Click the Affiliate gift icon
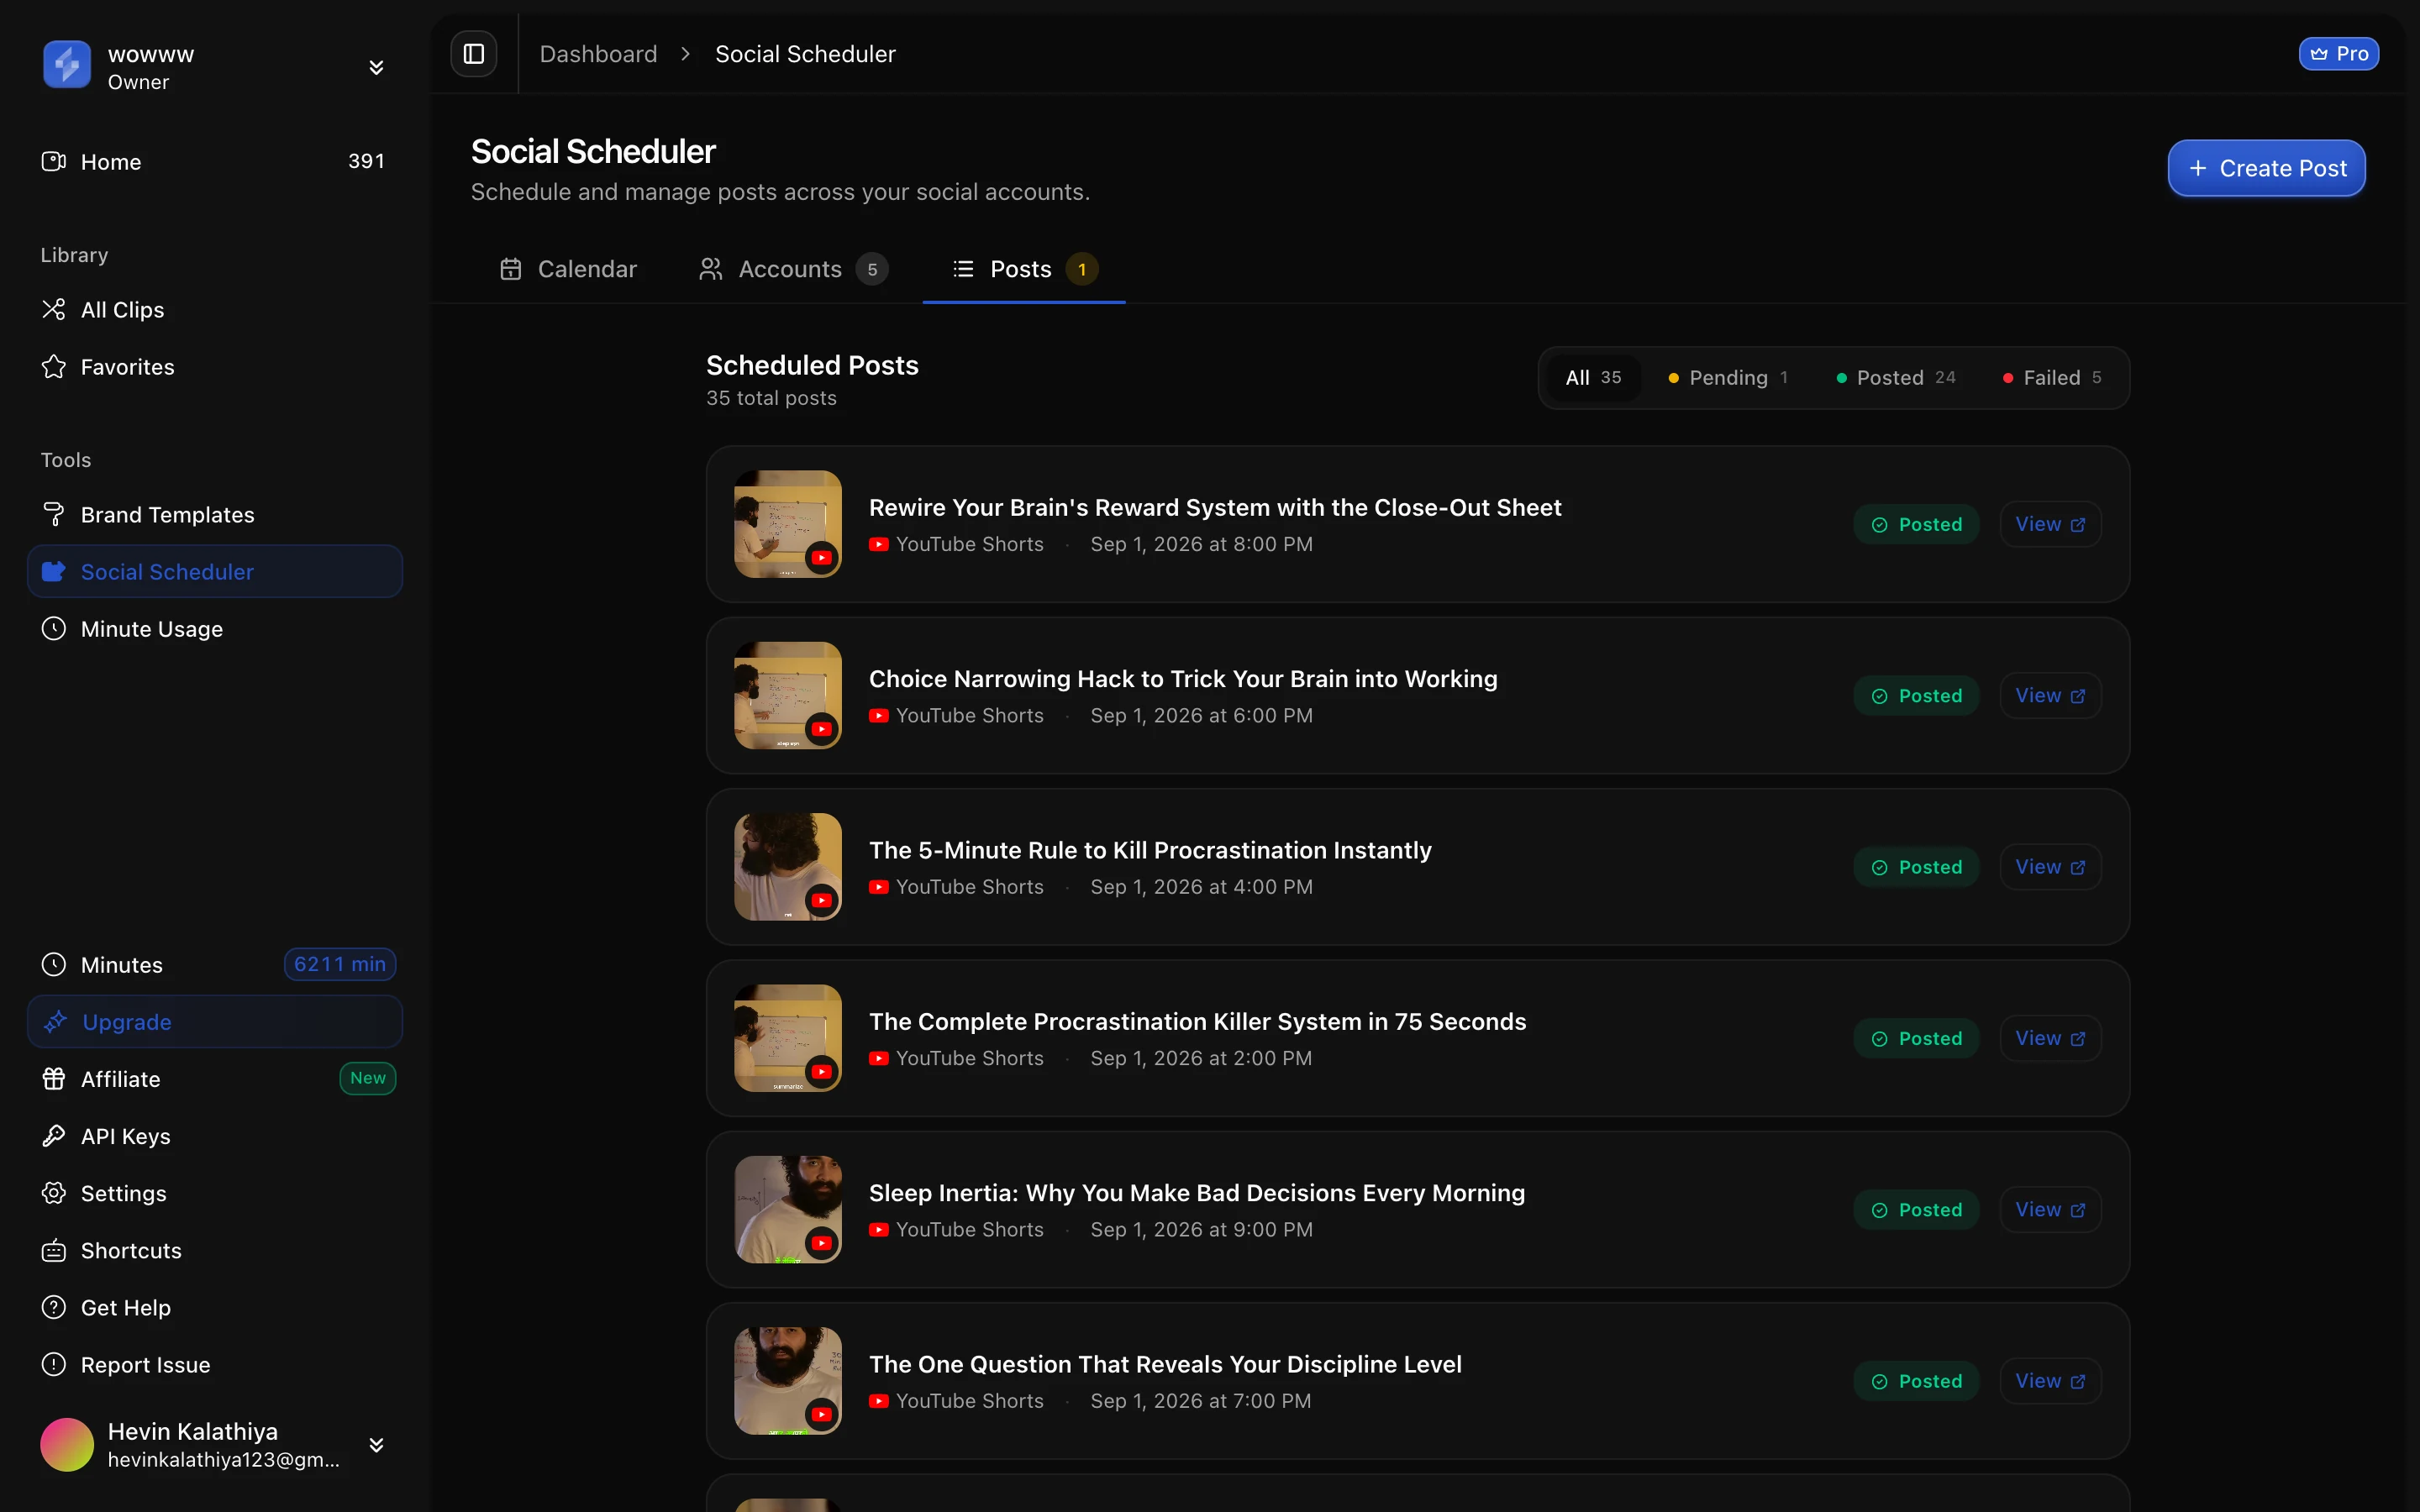Image resolution: width=2420 pixels, height=1512 pixels. [54, 1079]
